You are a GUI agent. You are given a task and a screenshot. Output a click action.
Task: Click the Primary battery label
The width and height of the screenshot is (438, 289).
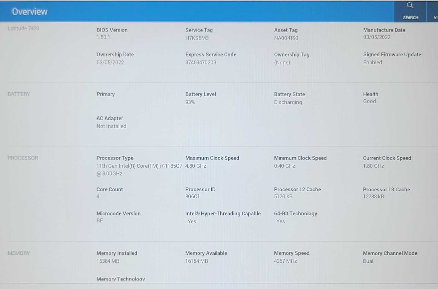[x=105, y=94]
